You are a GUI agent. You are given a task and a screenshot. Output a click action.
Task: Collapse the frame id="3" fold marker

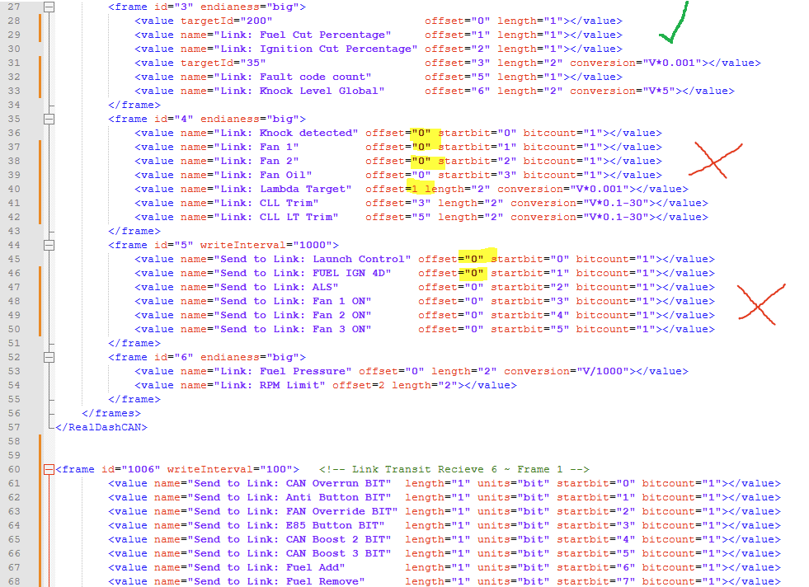click(49, 7)
